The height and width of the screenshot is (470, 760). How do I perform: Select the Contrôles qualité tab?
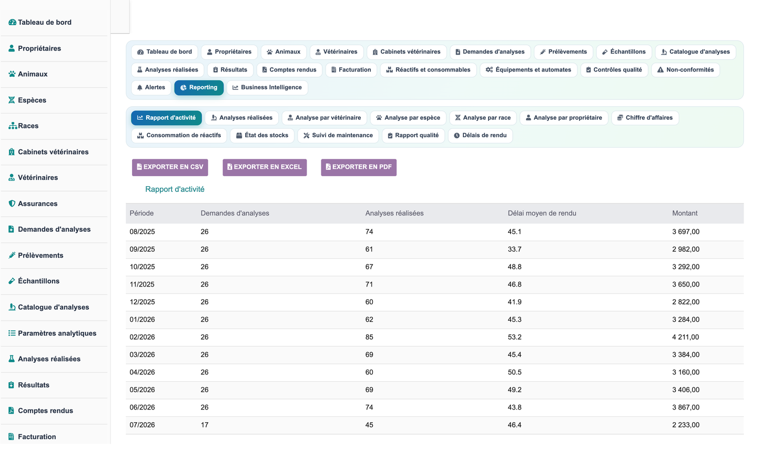(614, 70)
